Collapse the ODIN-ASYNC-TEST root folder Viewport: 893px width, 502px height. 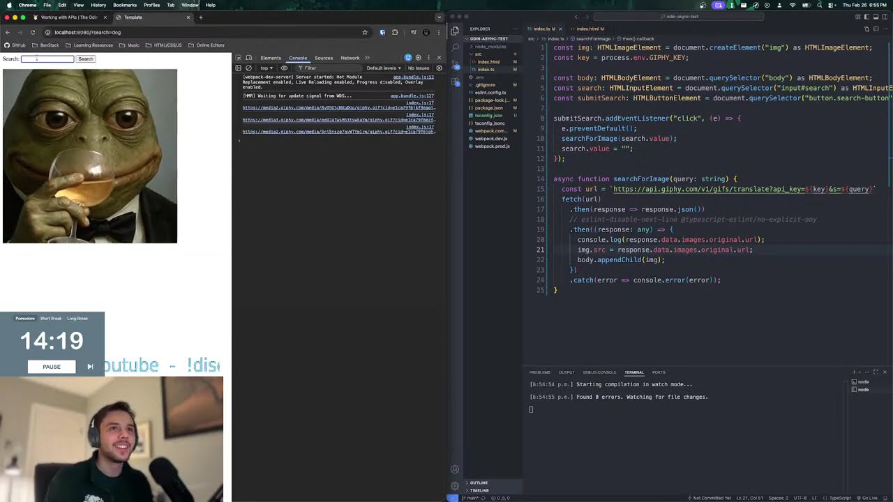point(488,39)
